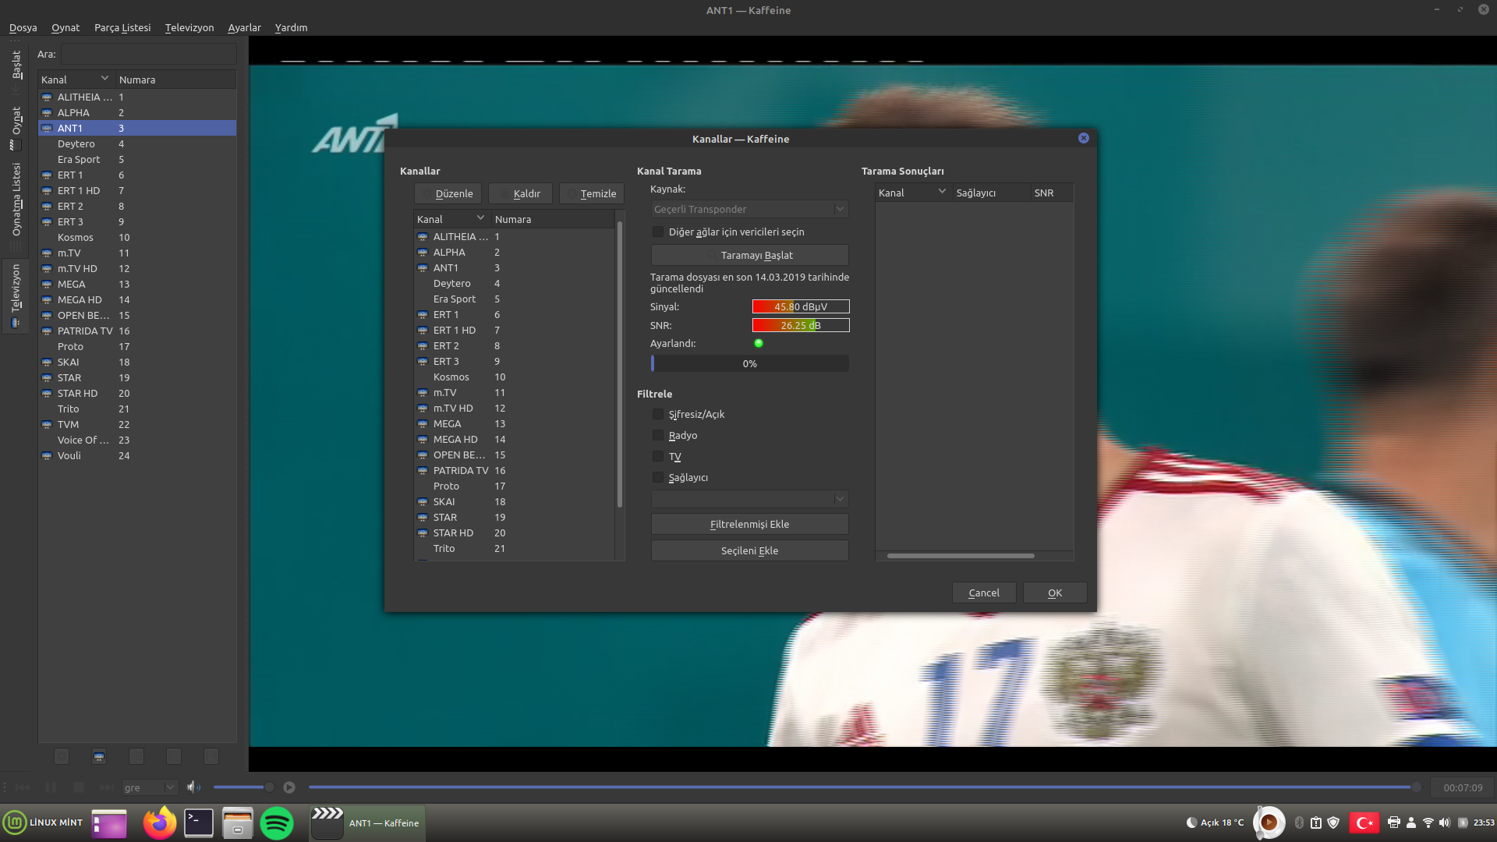The width and height of the screenshot is (1497, 842).
Task: Sort main sidebar list by Kanal header
Action: point(76,80)
